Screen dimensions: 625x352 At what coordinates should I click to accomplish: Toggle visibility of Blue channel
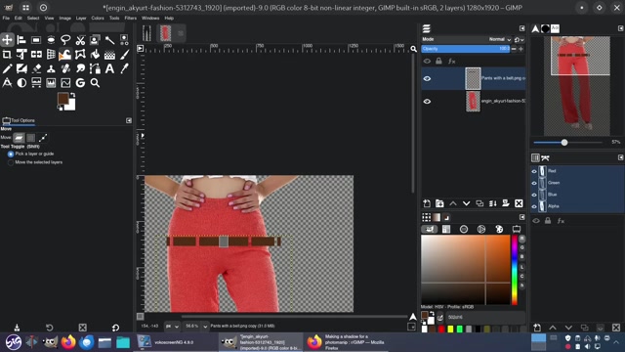click(x=534, y=195)
